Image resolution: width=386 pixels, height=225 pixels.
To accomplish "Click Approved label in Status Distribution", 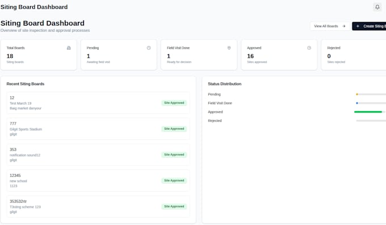I will coord(215,112).
